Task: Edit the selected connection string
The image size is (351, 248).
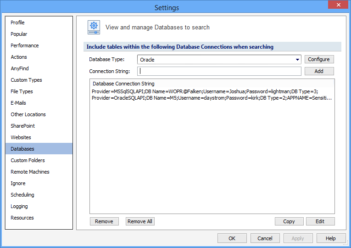Action: tap(320, 221)
